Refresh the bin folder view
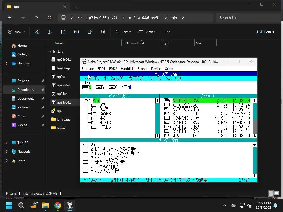Image resolution: width=283 pixels, height=212 pixels. click(x=49, y=18)
